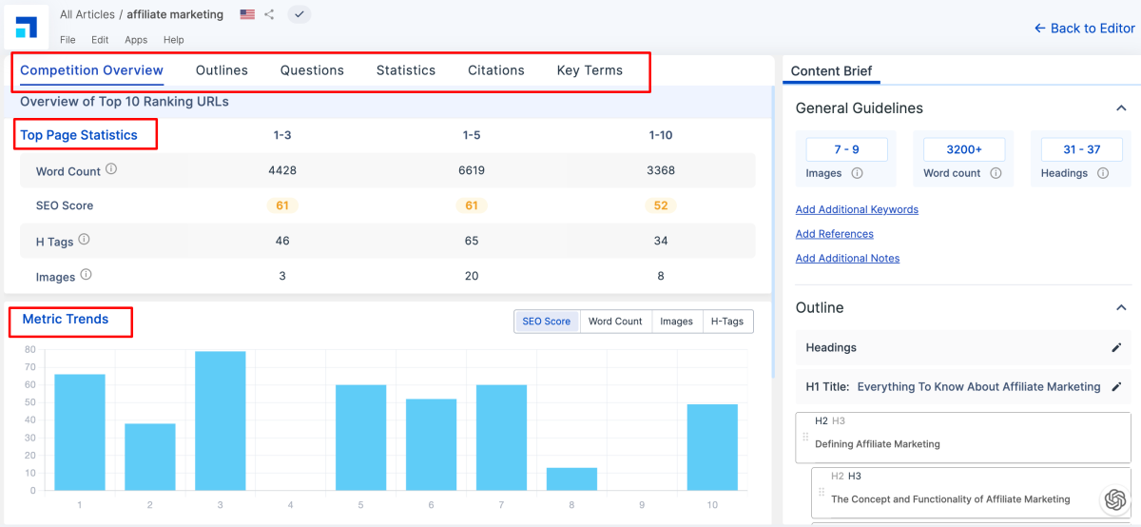This screenshot has height=527, width=1141.
Task: Click Add Additional Keywords link
Action: click(x=857, y=209)
